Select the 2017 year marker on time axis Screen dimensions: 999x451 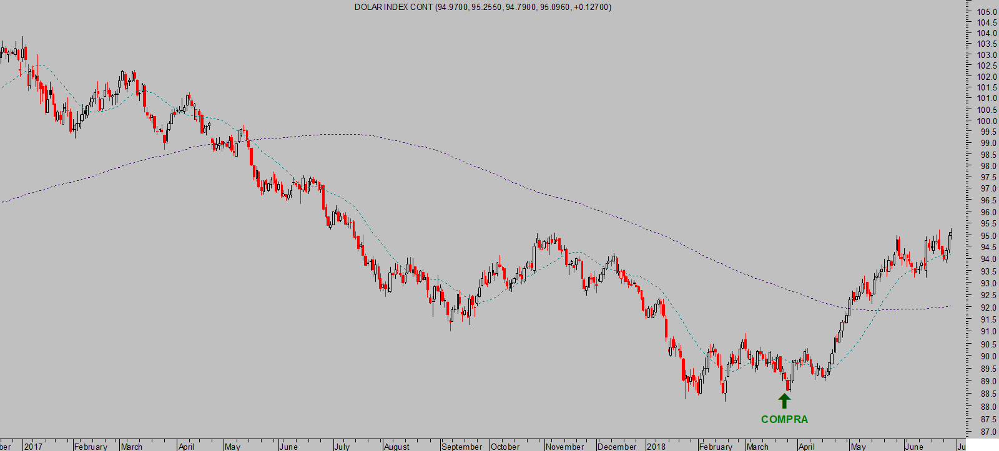pos(33,446)
